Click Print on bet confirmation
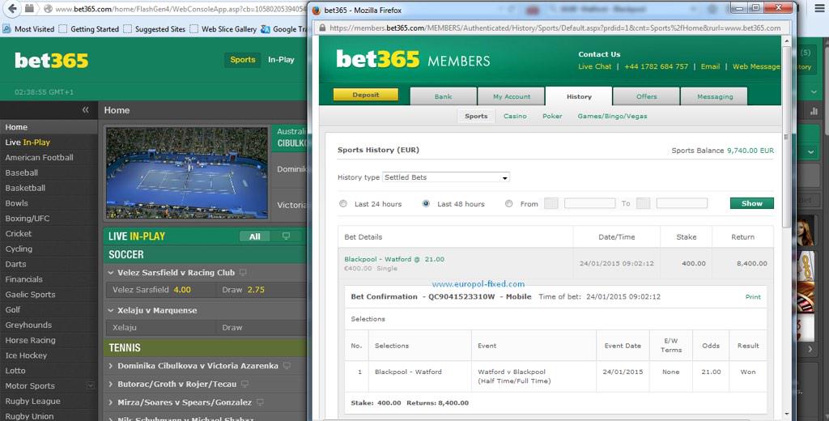The width and height of the screenshot is (829, 421). [x=753, y=296]
